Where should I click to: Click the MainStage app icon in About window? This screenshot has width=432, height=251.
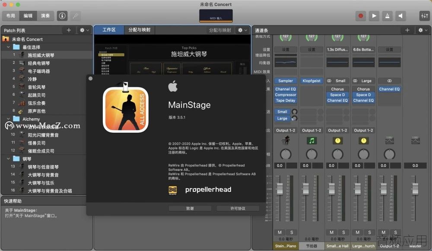(x=126, y=108)
